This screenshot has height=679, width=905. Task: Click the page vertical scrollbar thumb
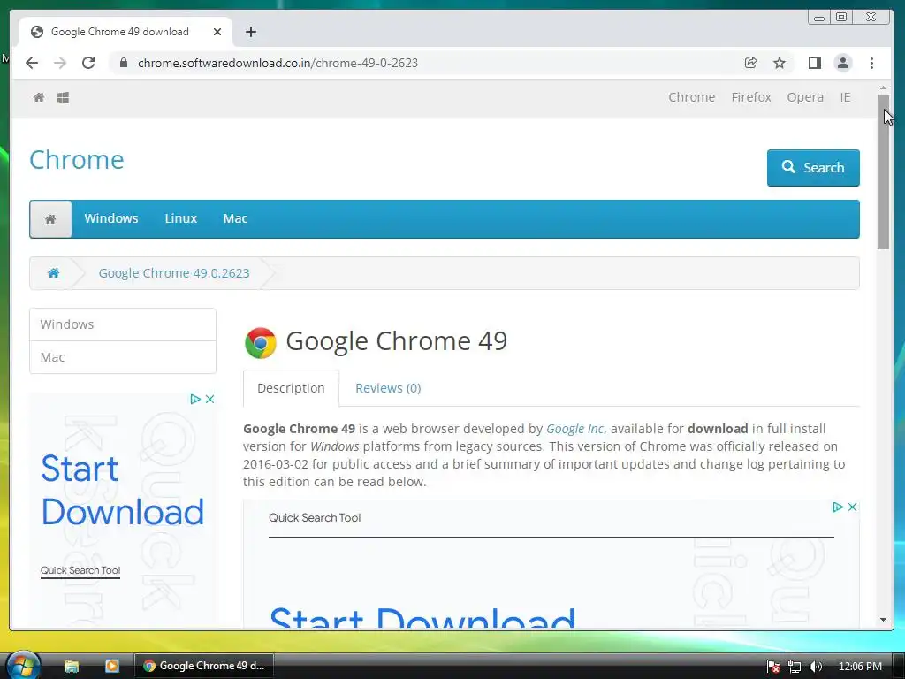pos(883,172)
